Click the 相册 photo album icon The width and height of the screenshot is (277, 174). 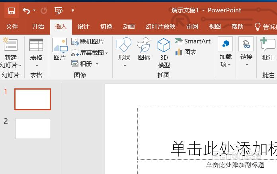75,64
